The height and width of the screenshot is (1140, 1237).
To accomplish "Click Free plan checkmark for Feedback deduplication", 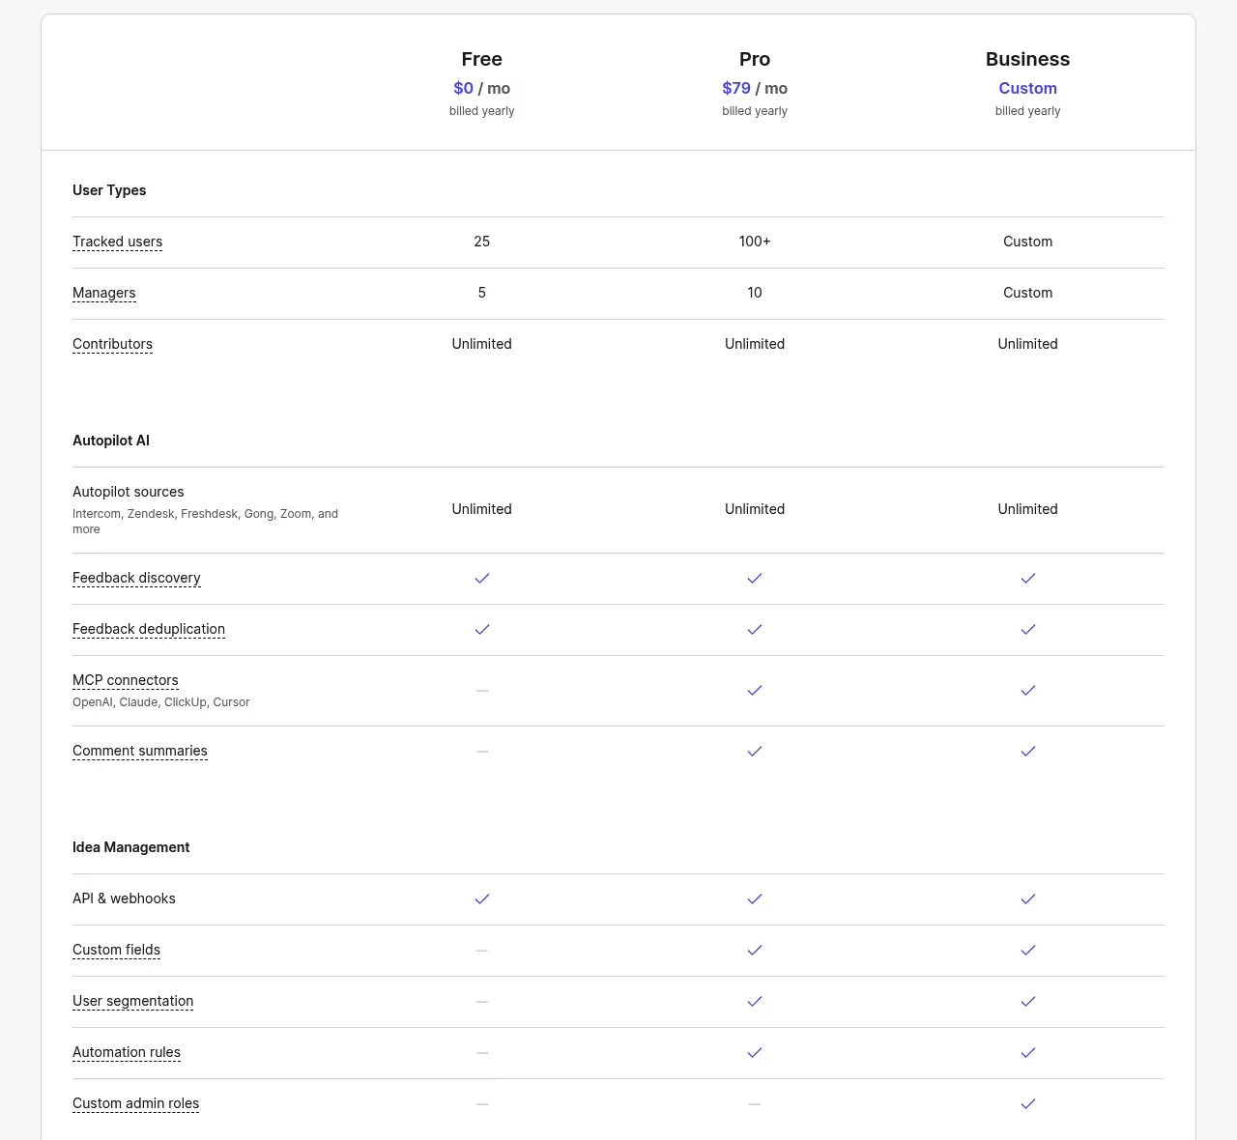I will tap(482, 629).
